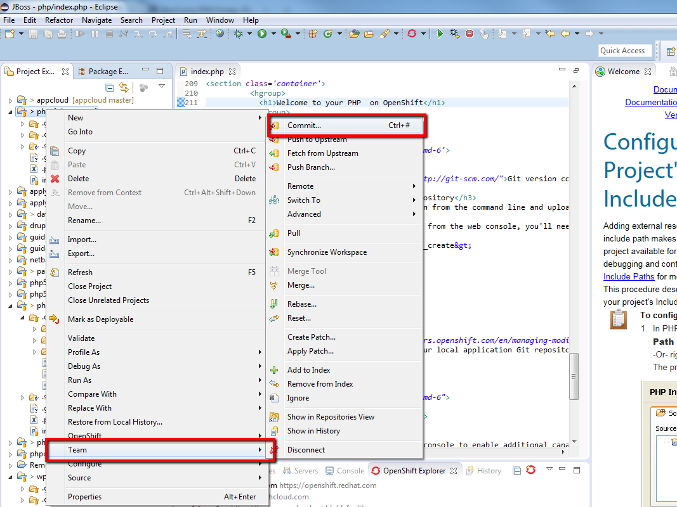Click the red OpenShift icon in toolbar
Image resolution: width=677 pixels, height=507 pixels.
(x=412, y=34)
